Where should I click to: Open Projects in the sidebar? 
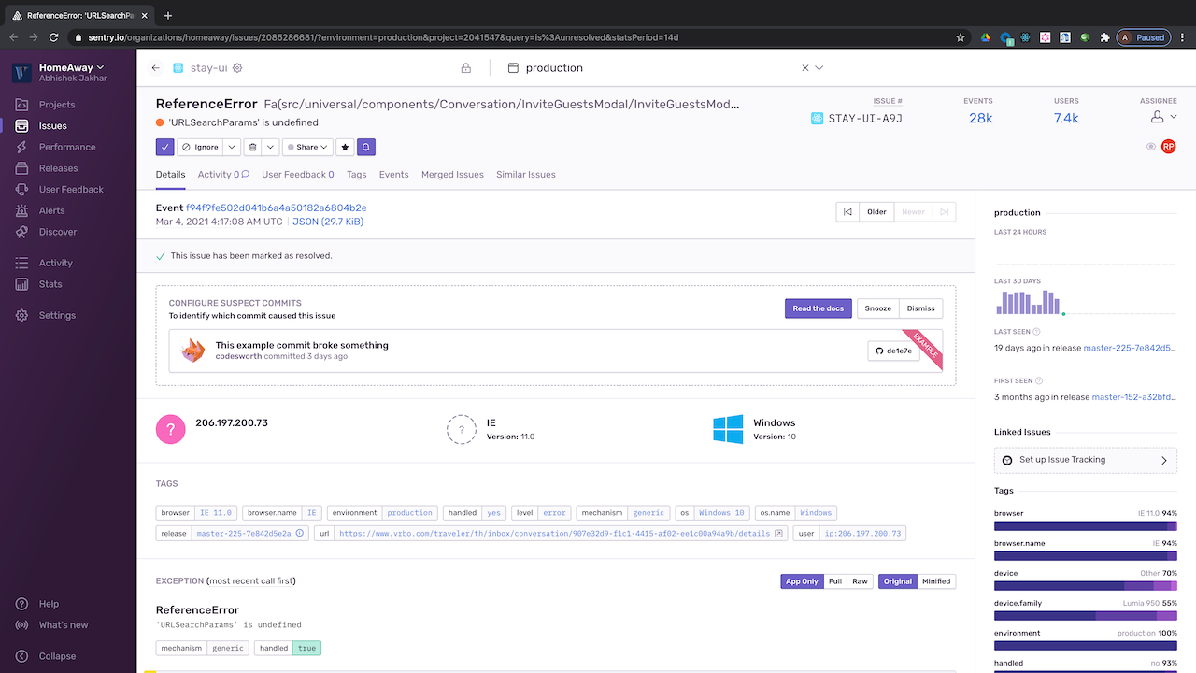57,105
